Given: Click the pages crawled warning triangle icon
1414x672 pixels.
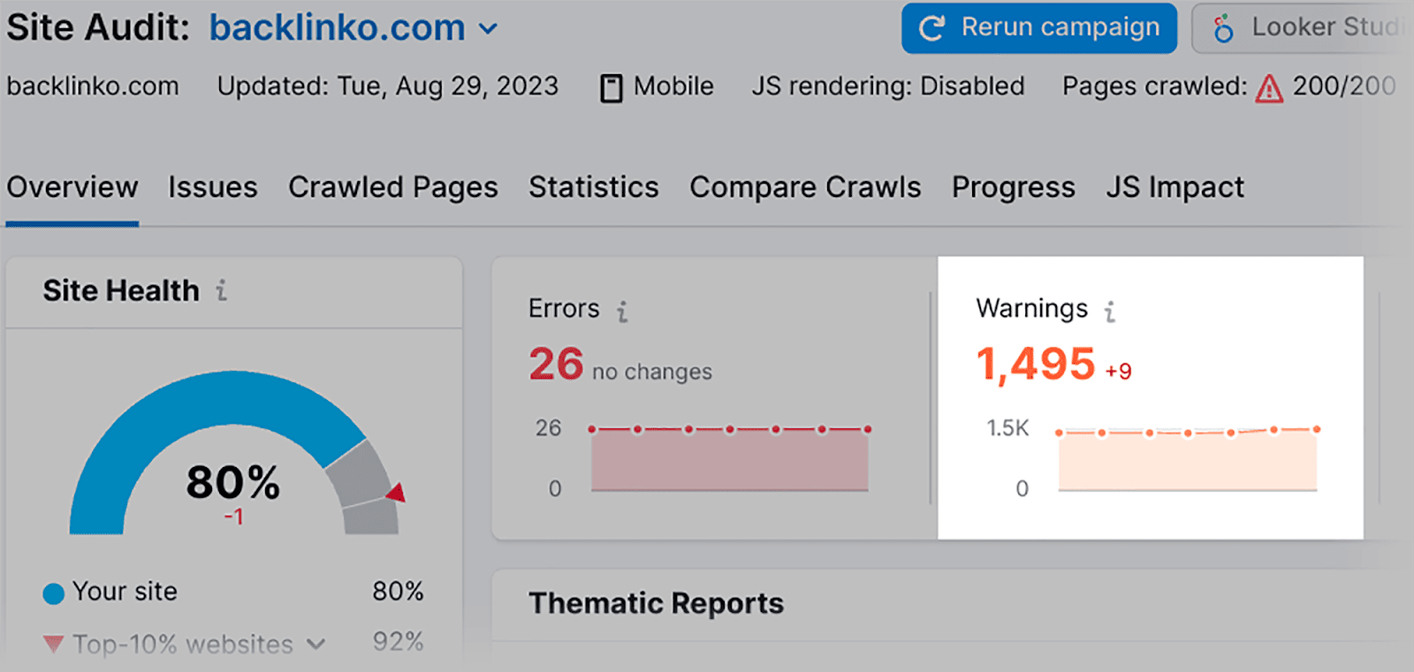Looking at the screenshot, I should click(1269, 88).
